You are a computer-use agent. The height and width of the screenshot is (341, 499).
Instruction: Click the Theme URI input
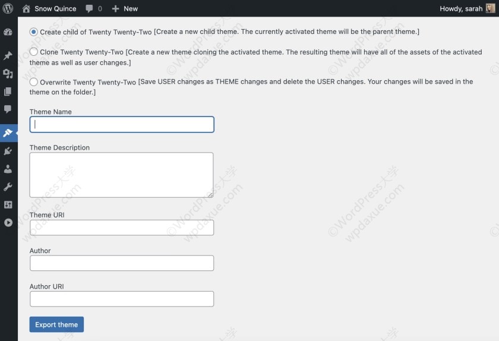point(122,228)
